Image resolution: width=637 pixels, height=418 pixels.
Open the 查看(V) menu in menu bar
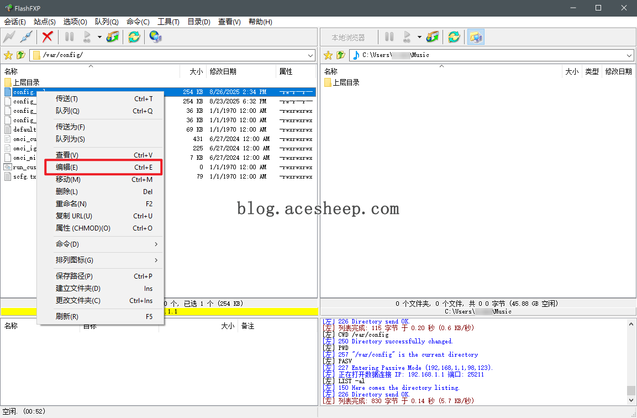tap(229, 22)
